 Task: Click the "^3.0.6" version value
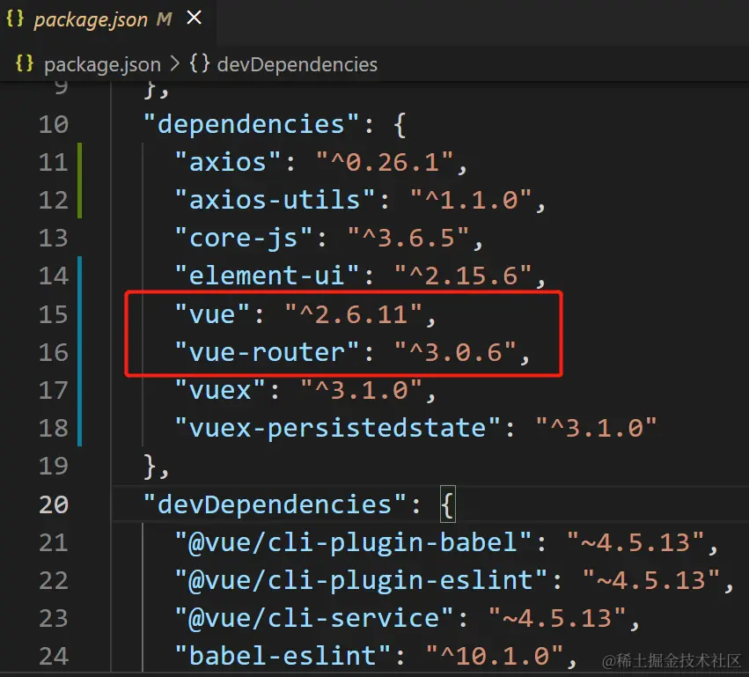point(455,352)
